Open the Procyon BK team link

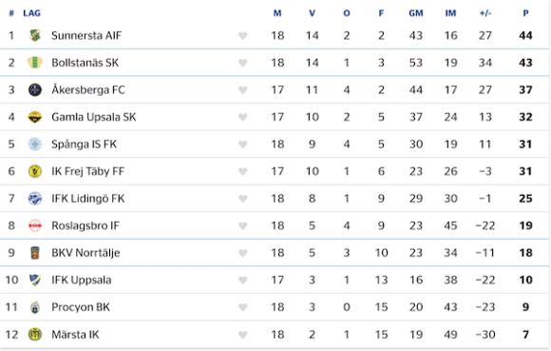[81, 307]
